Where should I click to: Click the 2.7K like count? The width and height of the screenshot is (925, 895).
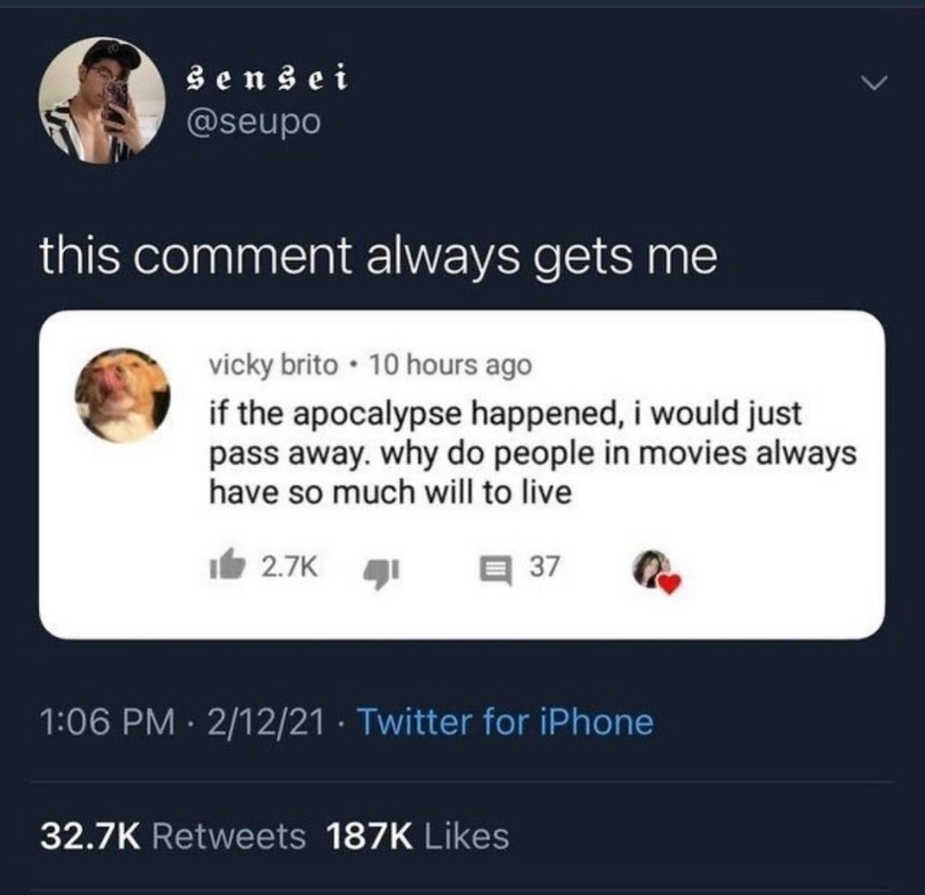[290, 566]
